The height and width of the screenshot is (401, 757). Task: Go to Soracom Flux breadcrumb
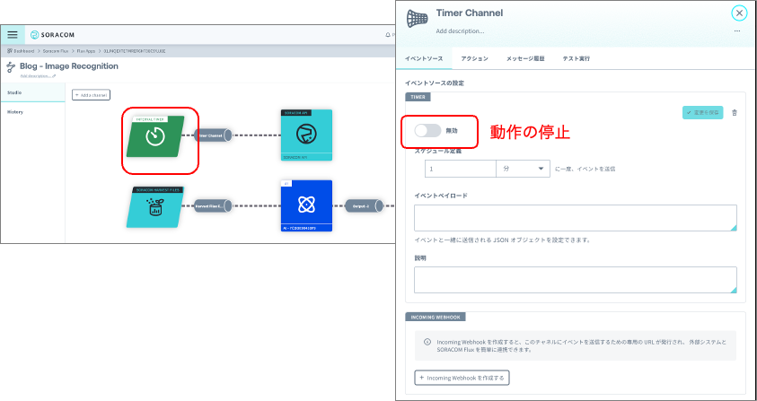[55, 50]
